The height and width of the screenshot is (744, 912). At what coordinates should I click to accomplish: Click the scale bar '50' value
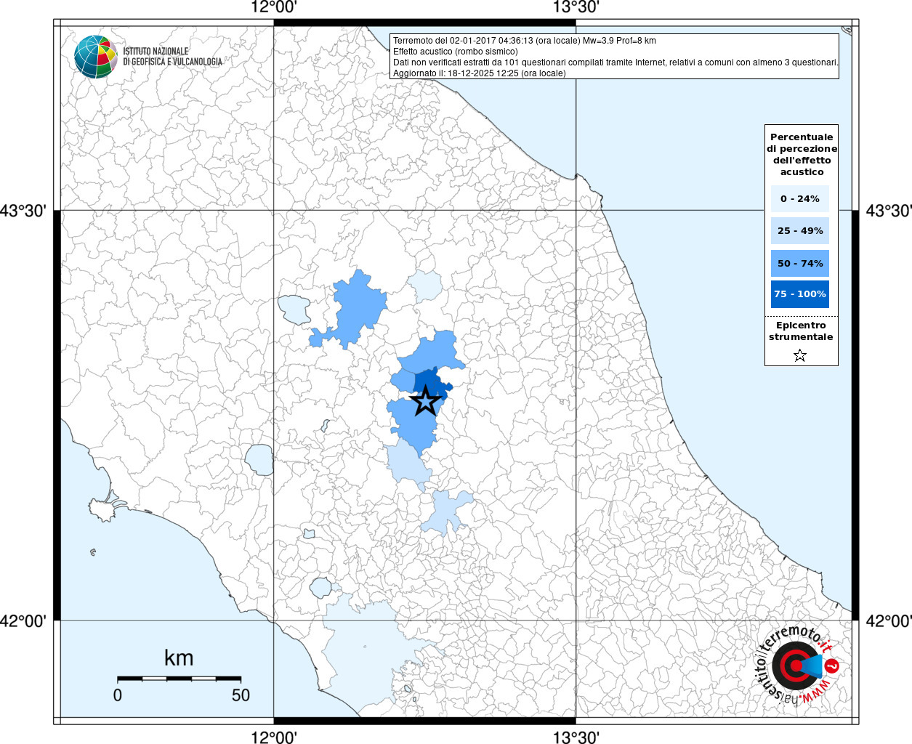(241, 695)
